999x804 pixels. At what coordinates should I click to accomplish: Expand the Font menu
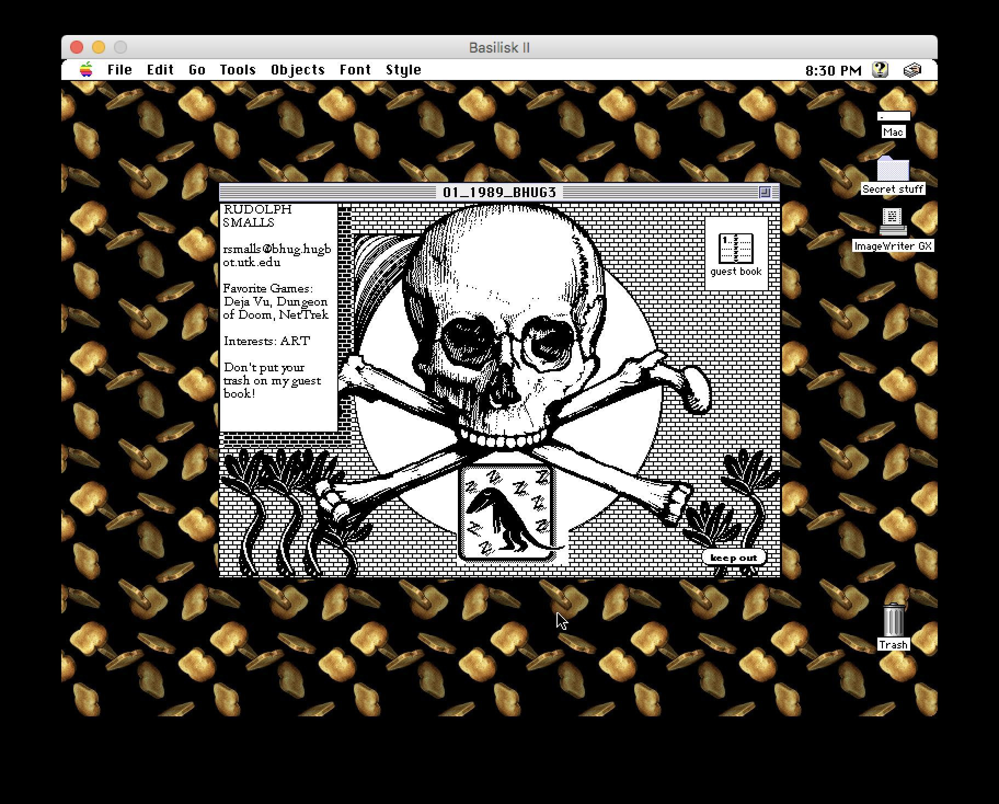tap(355, 70)
